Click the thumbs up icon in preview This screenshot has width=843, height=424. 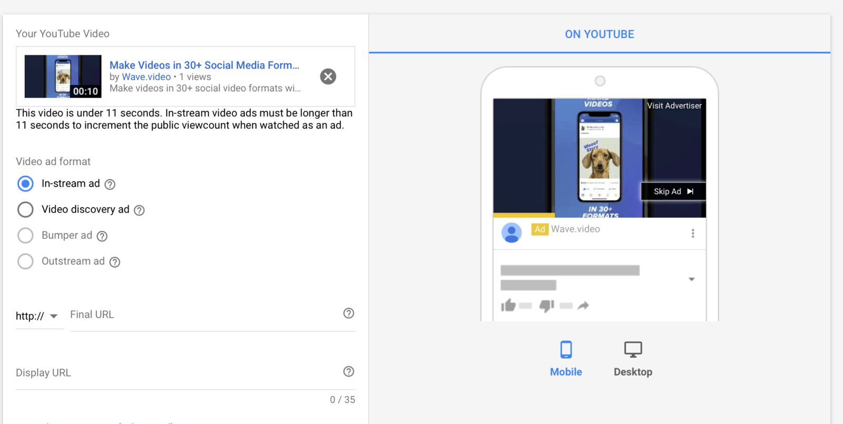coord(508,305)
